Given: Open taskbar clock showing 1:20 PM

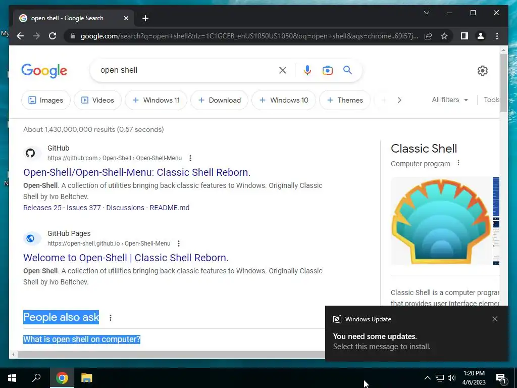Looking at the screenshot, I should pos(474,378).
